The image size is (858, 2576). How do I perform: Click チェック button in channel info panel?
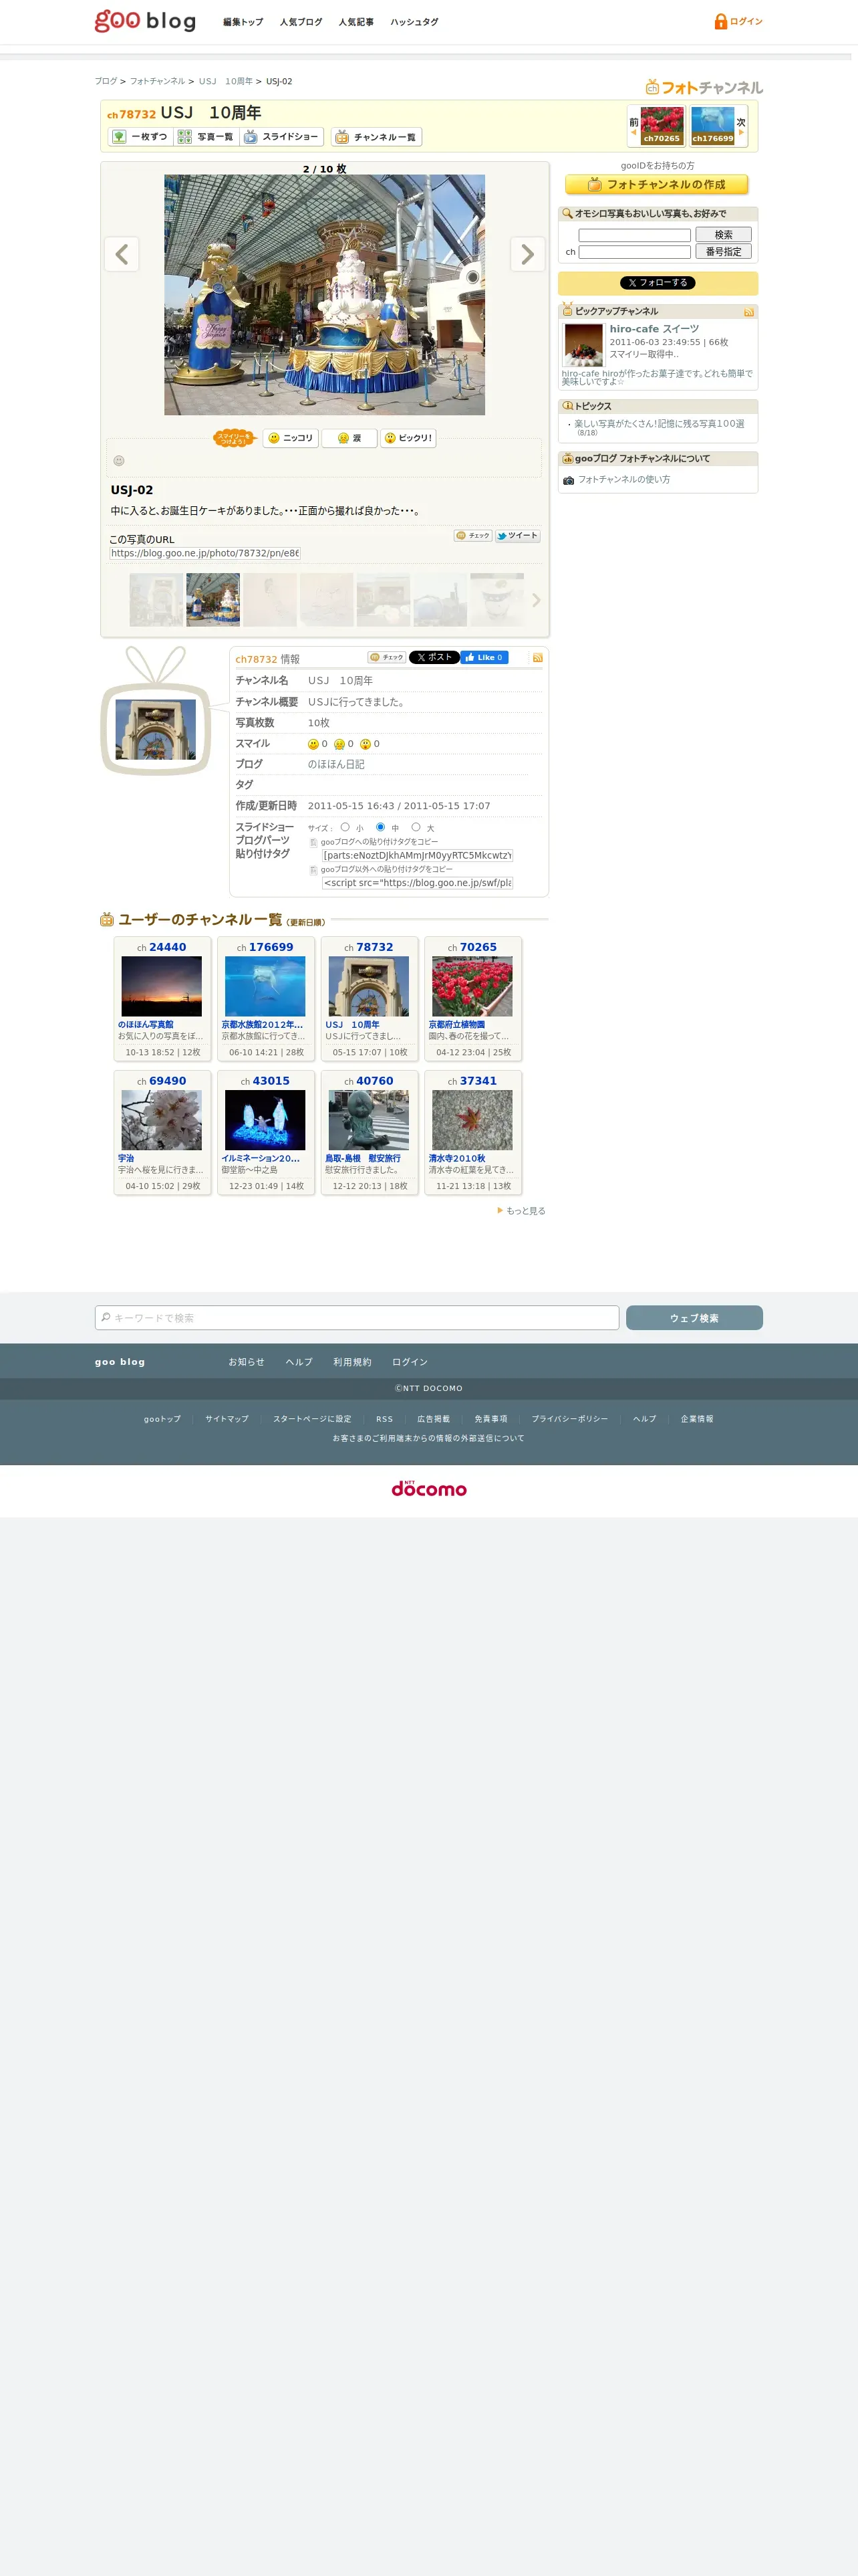click(x=386, y=657)
